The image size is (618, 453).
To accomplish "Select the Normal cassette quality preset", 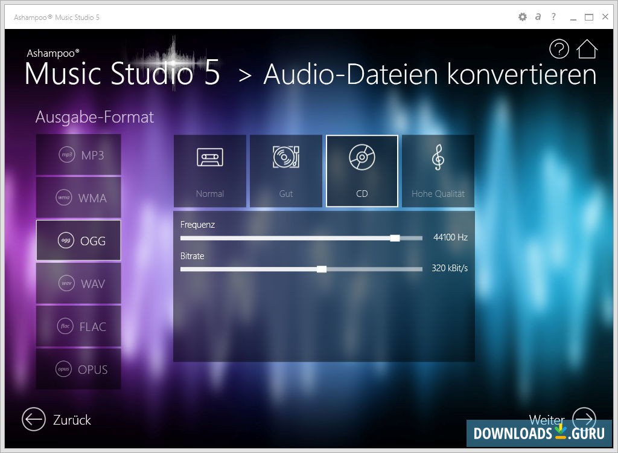I will coord(209,171).
